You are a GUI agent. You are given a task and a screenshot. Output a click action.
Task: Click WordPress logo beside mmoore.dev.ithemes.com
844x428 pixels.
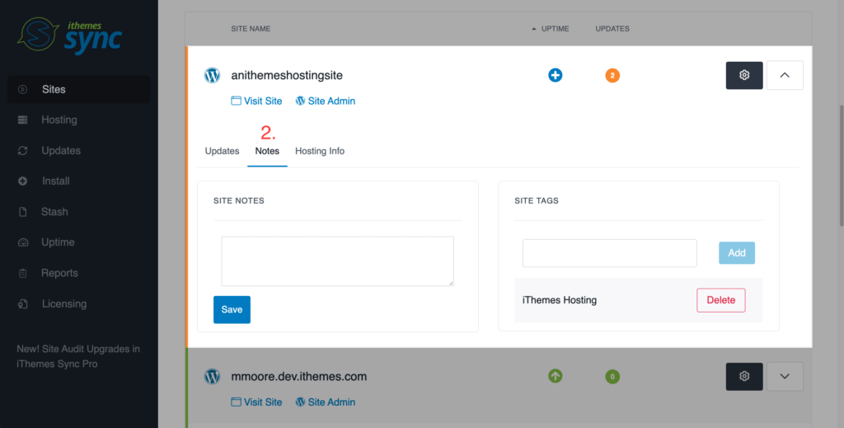pyautogui.click(x=212, y=376)
